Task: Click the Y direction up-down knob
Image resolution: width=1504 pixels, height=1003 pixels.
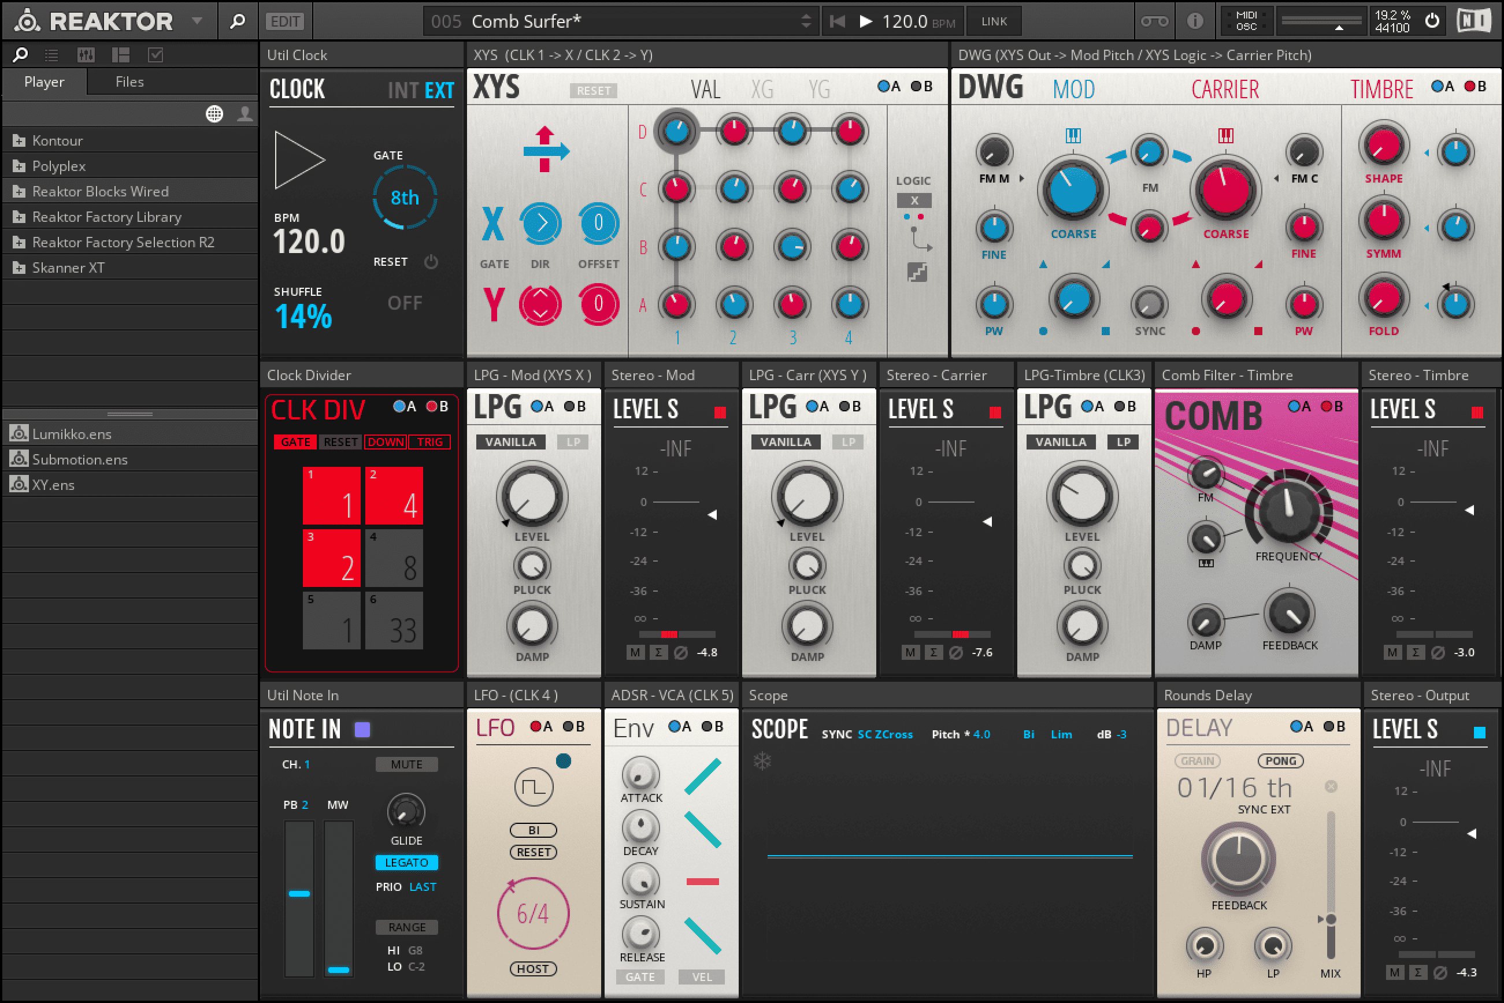Action: pos(541,304)
